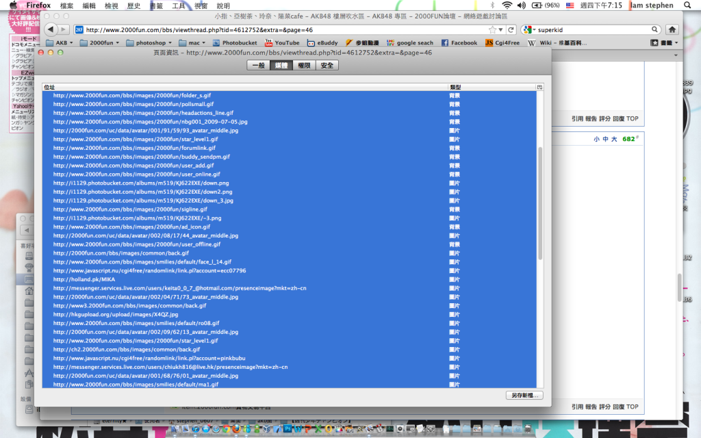Open the Photobucket bookmark
This screenshot has height=438, width=701.
(234, 42)
